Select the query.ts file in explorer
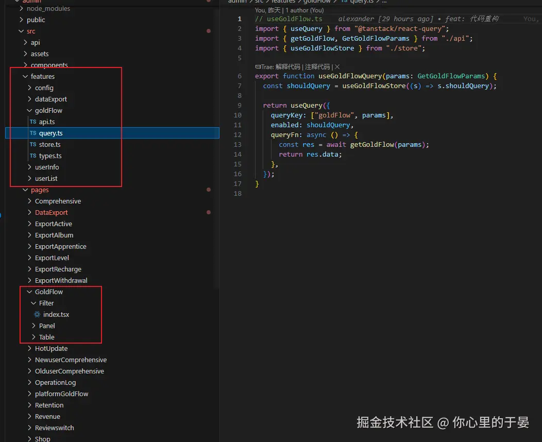 pos(112,133)
